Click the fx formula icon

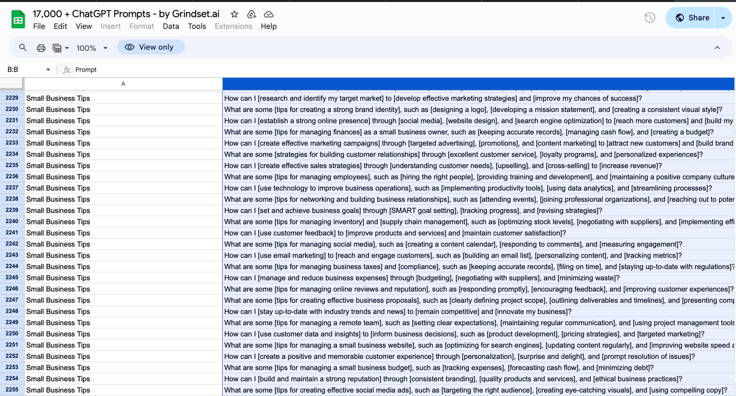[x=67, y=70]
